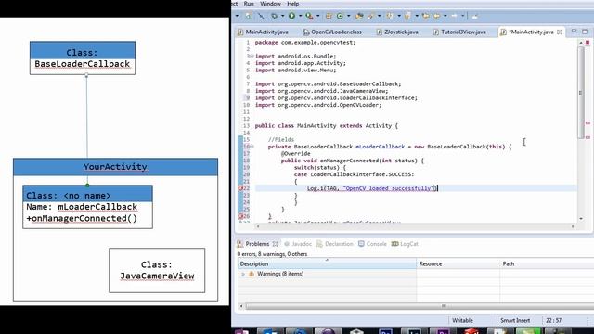Click the error marker on line 22
594x334 pixels.
click(240, 188)
